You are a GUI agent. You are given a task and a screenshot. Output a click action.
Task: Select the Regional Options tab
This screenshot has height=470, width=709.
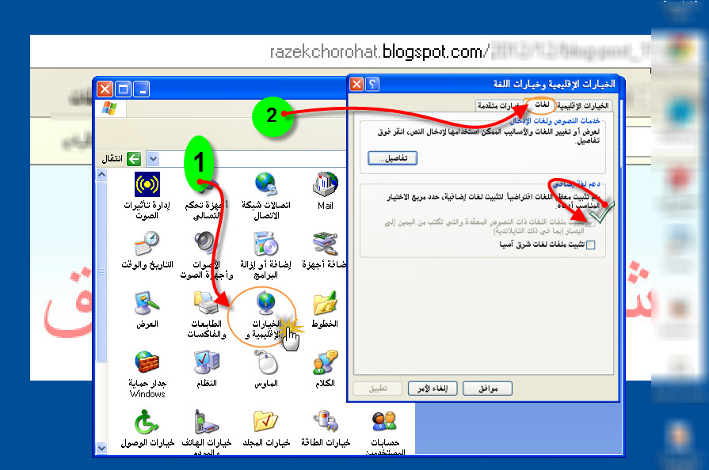(583, 106)
